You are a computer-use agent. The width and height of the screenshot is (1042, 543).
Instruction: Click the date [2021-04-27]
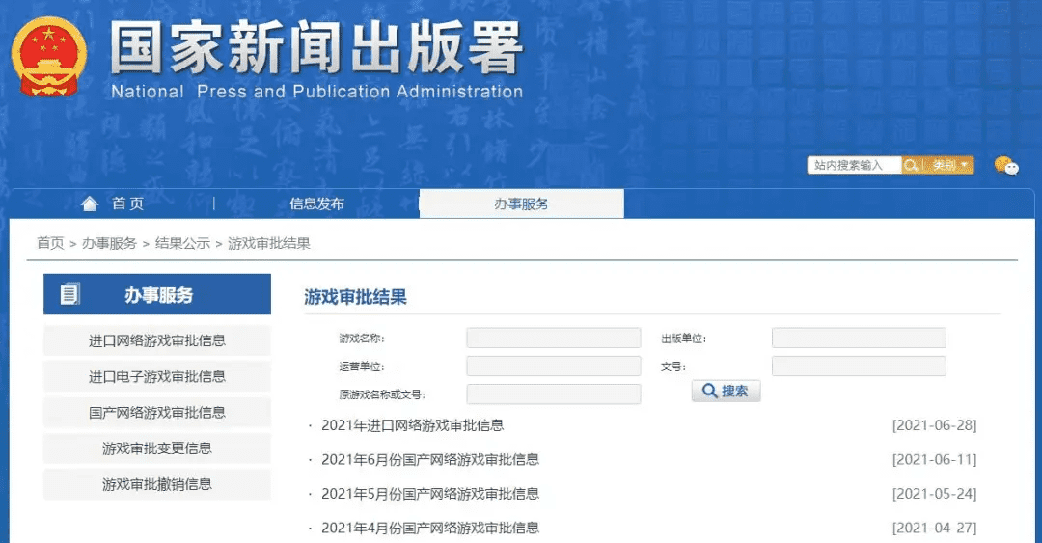click(934, 528)
